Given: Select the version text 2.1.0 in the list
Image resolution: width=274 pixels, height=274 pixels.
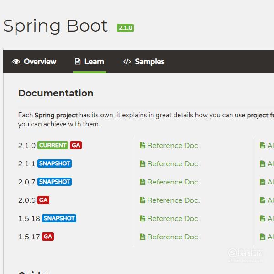Looking at the screenshot, I should click(x=27, y=146).
